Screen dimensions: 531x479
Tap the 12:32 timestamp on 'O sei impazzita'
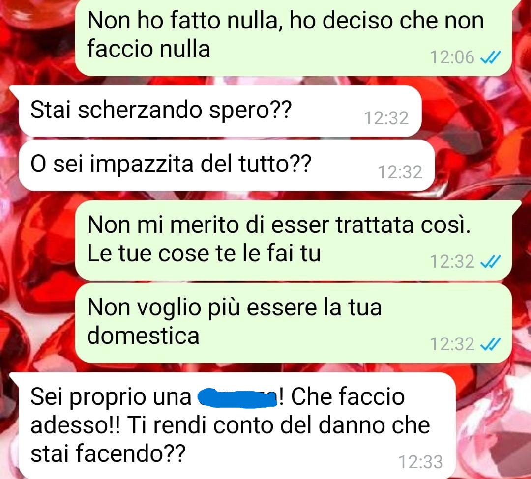400,172
